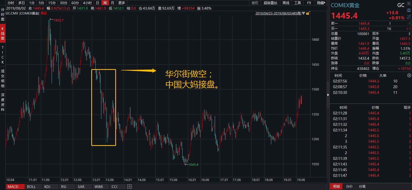Image resolution: width=412 pixels, height=190 pixels.
Task: Open the K线图 side tab
Action: pos(3,34)
